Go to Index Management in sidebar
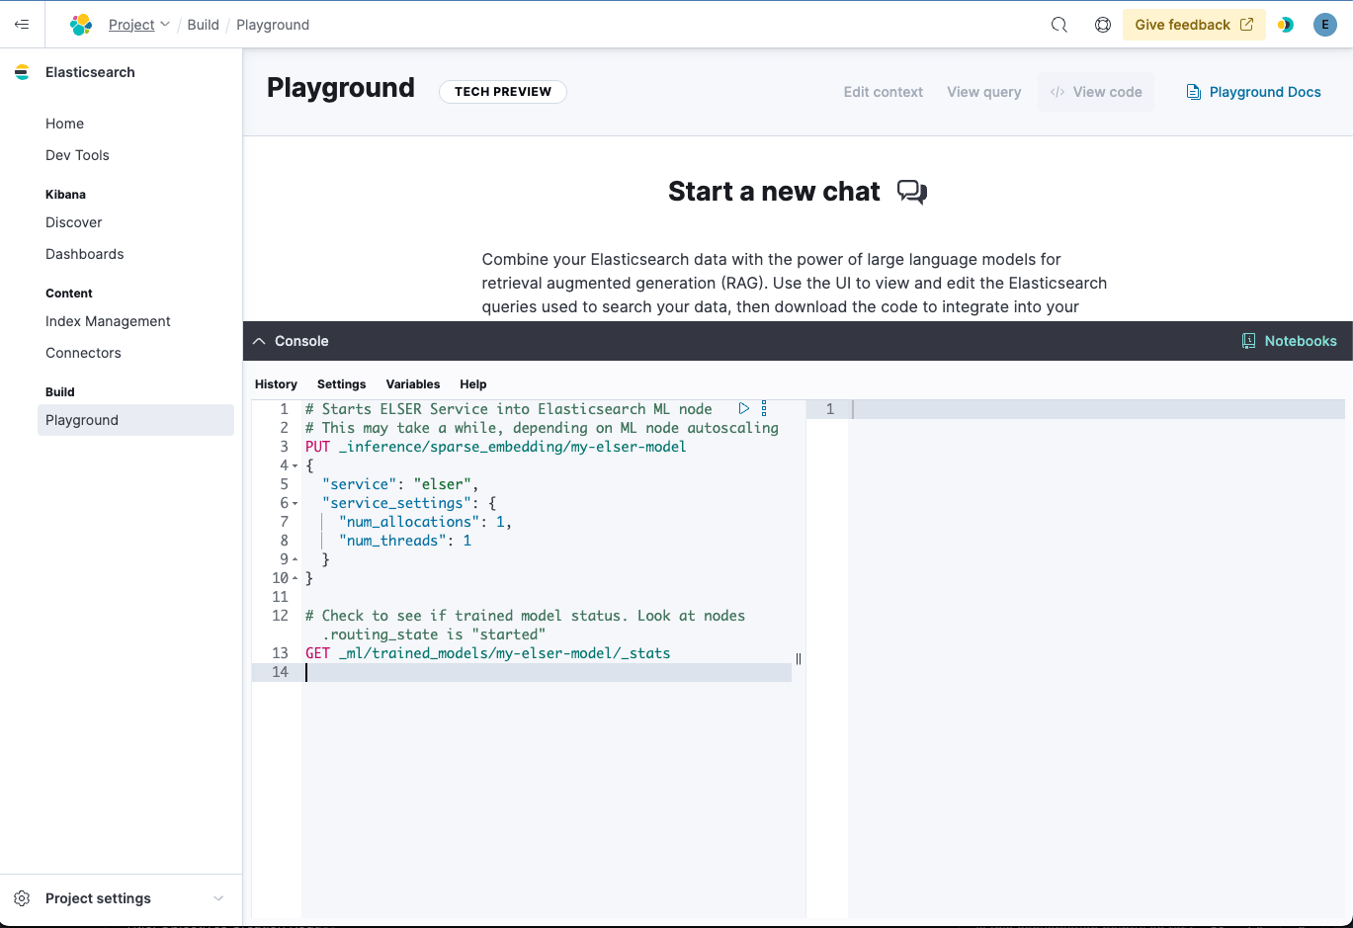 108,321
